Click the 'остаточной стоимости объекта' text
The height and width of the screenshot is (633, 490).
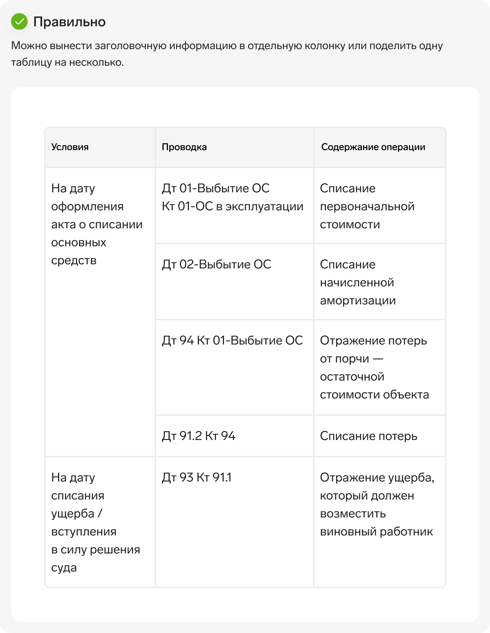click(x=374, y=386)
